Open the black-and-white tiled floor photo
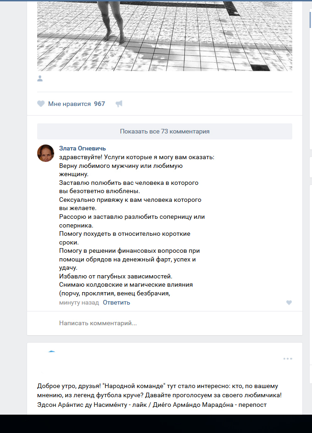312x433 pixels. pyautogui.click(x=165, y=36)
